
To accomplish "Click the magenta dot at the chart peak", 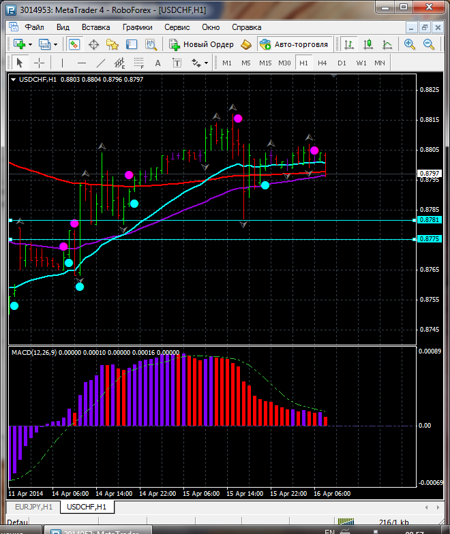I will (x=238, y=119).
